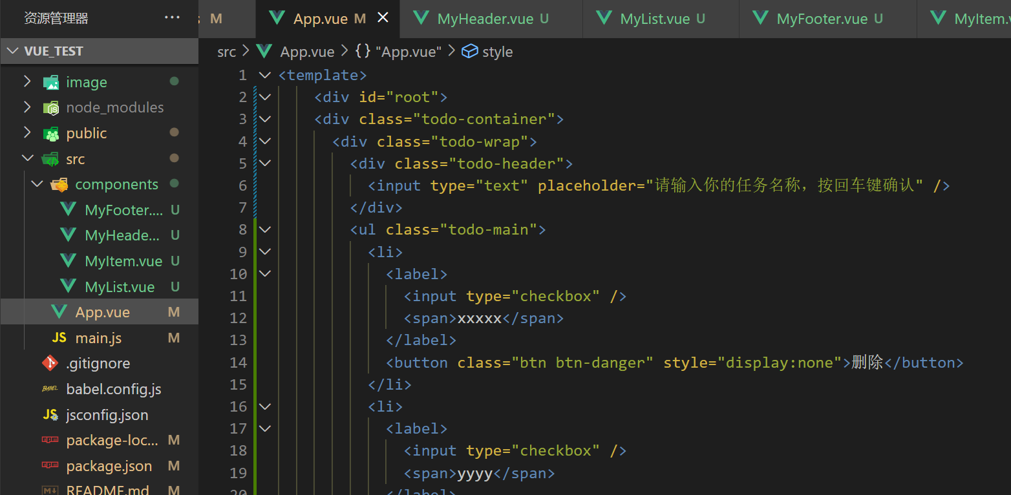Open .gitignore in the explorer
This screenshot has height=495, width=1011.
pos(98,363)
